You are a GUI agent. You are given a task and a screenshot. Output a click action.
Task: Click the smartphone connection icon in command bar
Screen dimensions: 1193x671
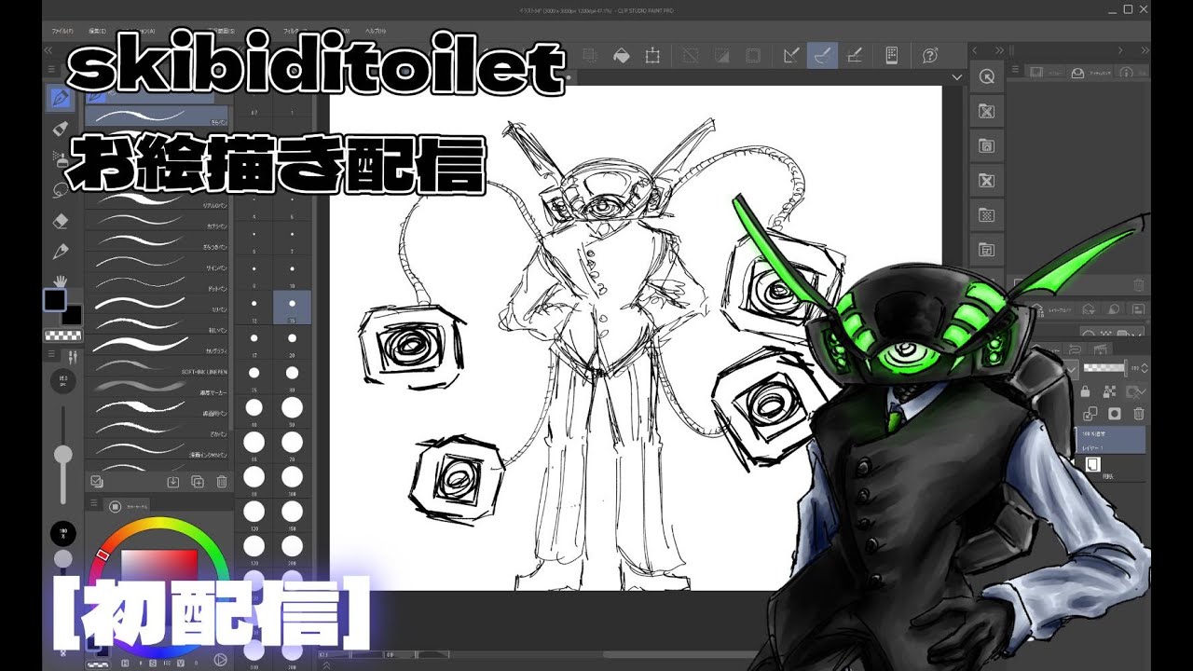891,56
